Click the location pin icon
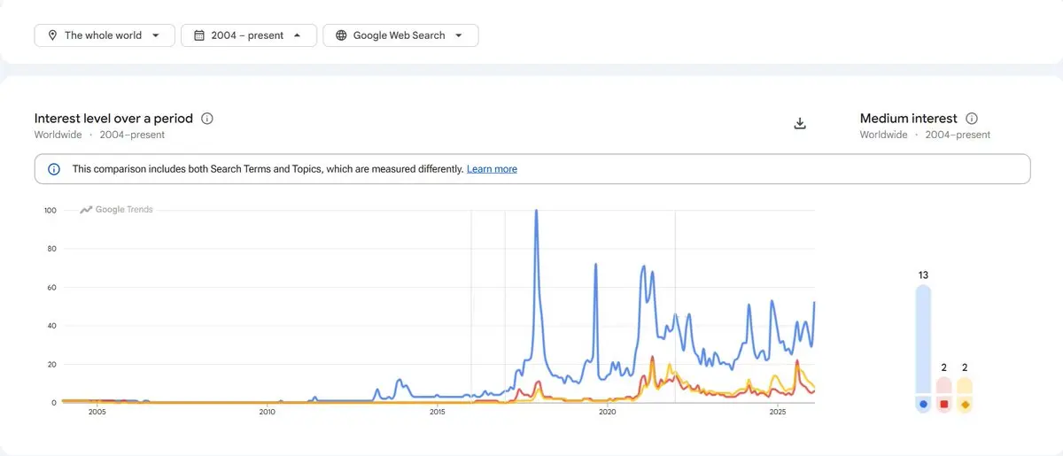The height and width of the screenshot is (456, 1063). point(53,35)
